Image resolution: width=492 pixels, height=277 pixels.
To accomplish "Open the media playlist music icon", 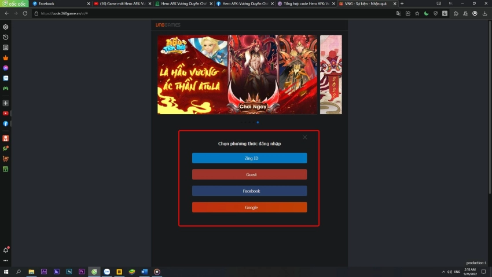I will click(465, 13).
